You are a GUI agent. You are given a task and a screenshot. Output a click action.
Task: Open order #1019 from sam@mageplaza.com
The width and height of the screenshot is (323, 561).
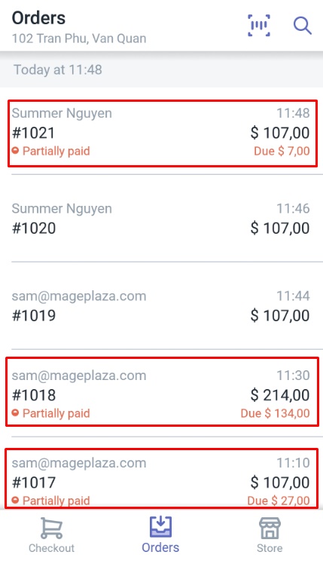(x=161, y=305)
